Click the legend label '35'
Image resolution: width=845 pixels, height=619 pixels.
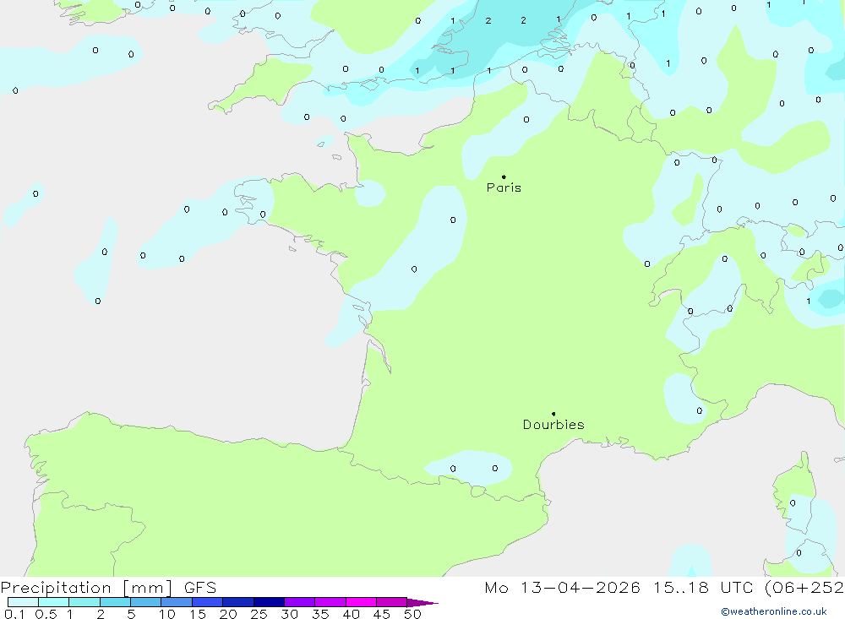click(x=320, y=614)
